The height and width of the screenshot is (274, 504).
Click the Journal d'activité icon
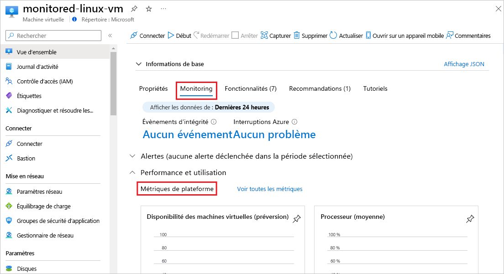click(x=9, y=67)
